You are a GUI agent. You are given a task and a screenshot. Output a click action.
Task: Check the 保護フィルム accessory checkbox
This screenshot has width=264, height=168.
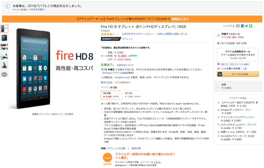218,132
